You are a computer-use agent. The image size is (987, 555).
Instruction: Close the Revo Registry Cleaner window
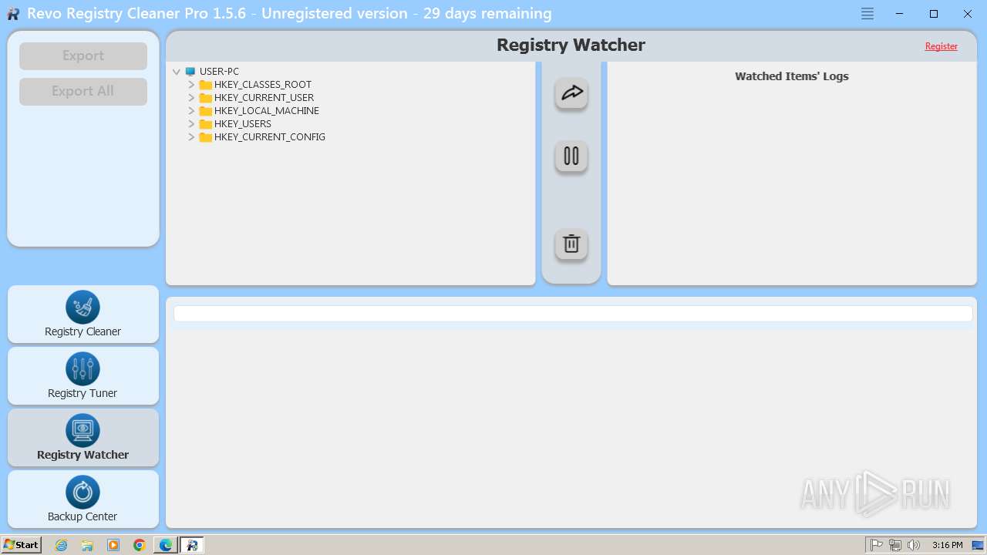coord(968,14)
